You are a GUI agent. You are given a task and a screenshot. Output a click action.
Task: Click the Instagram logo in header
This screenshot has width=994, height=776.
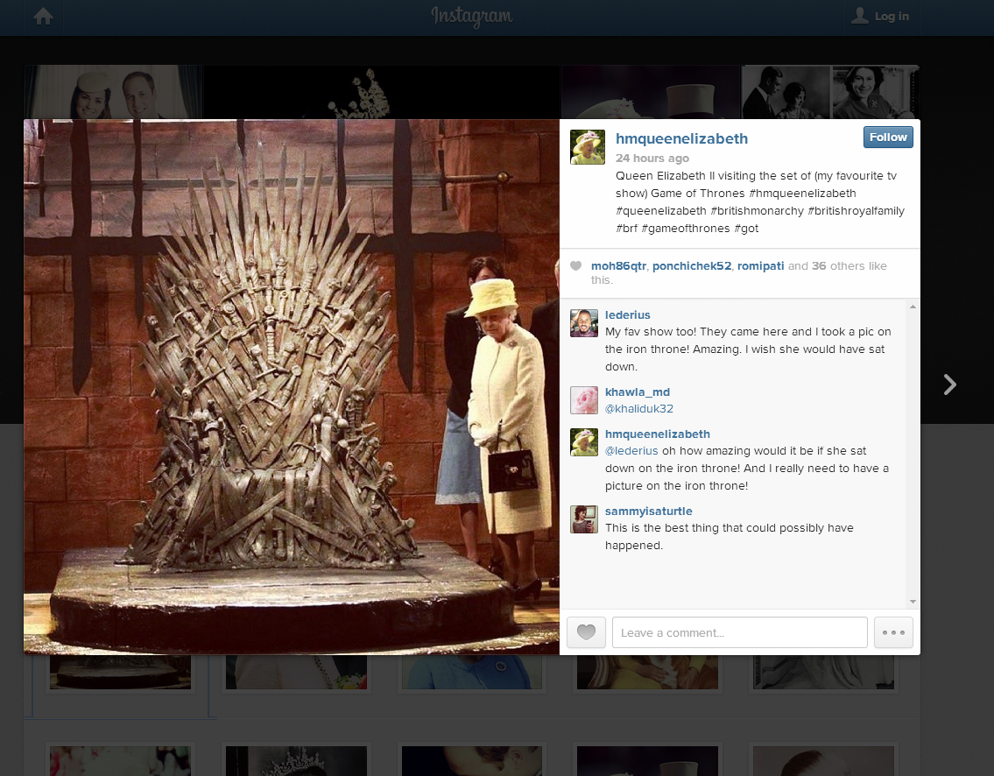(472, 17)
